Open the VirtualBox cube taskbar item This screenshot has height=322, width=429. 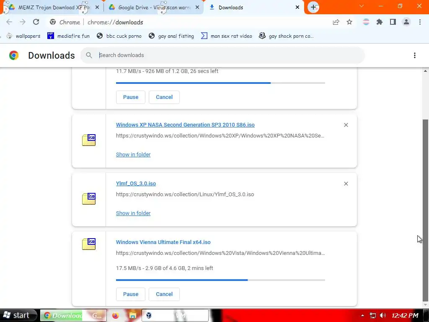tap(175, 315)
